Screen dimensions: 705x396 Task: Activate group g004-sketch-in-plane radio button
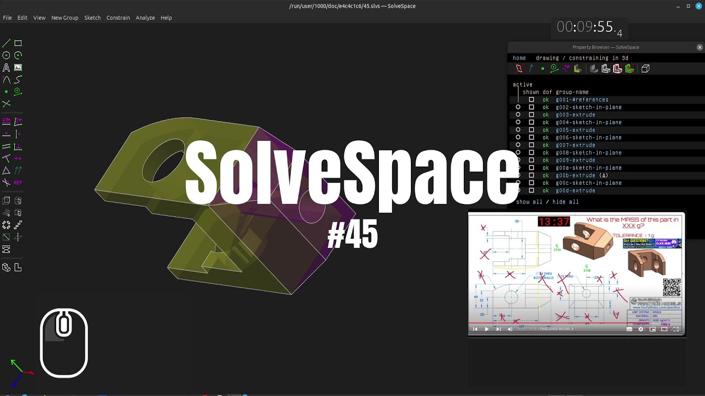pos(518,122)
